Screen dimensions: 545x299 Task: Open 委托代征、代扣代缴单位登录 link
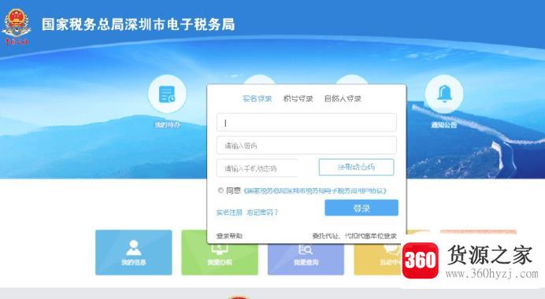click(354, 236)
